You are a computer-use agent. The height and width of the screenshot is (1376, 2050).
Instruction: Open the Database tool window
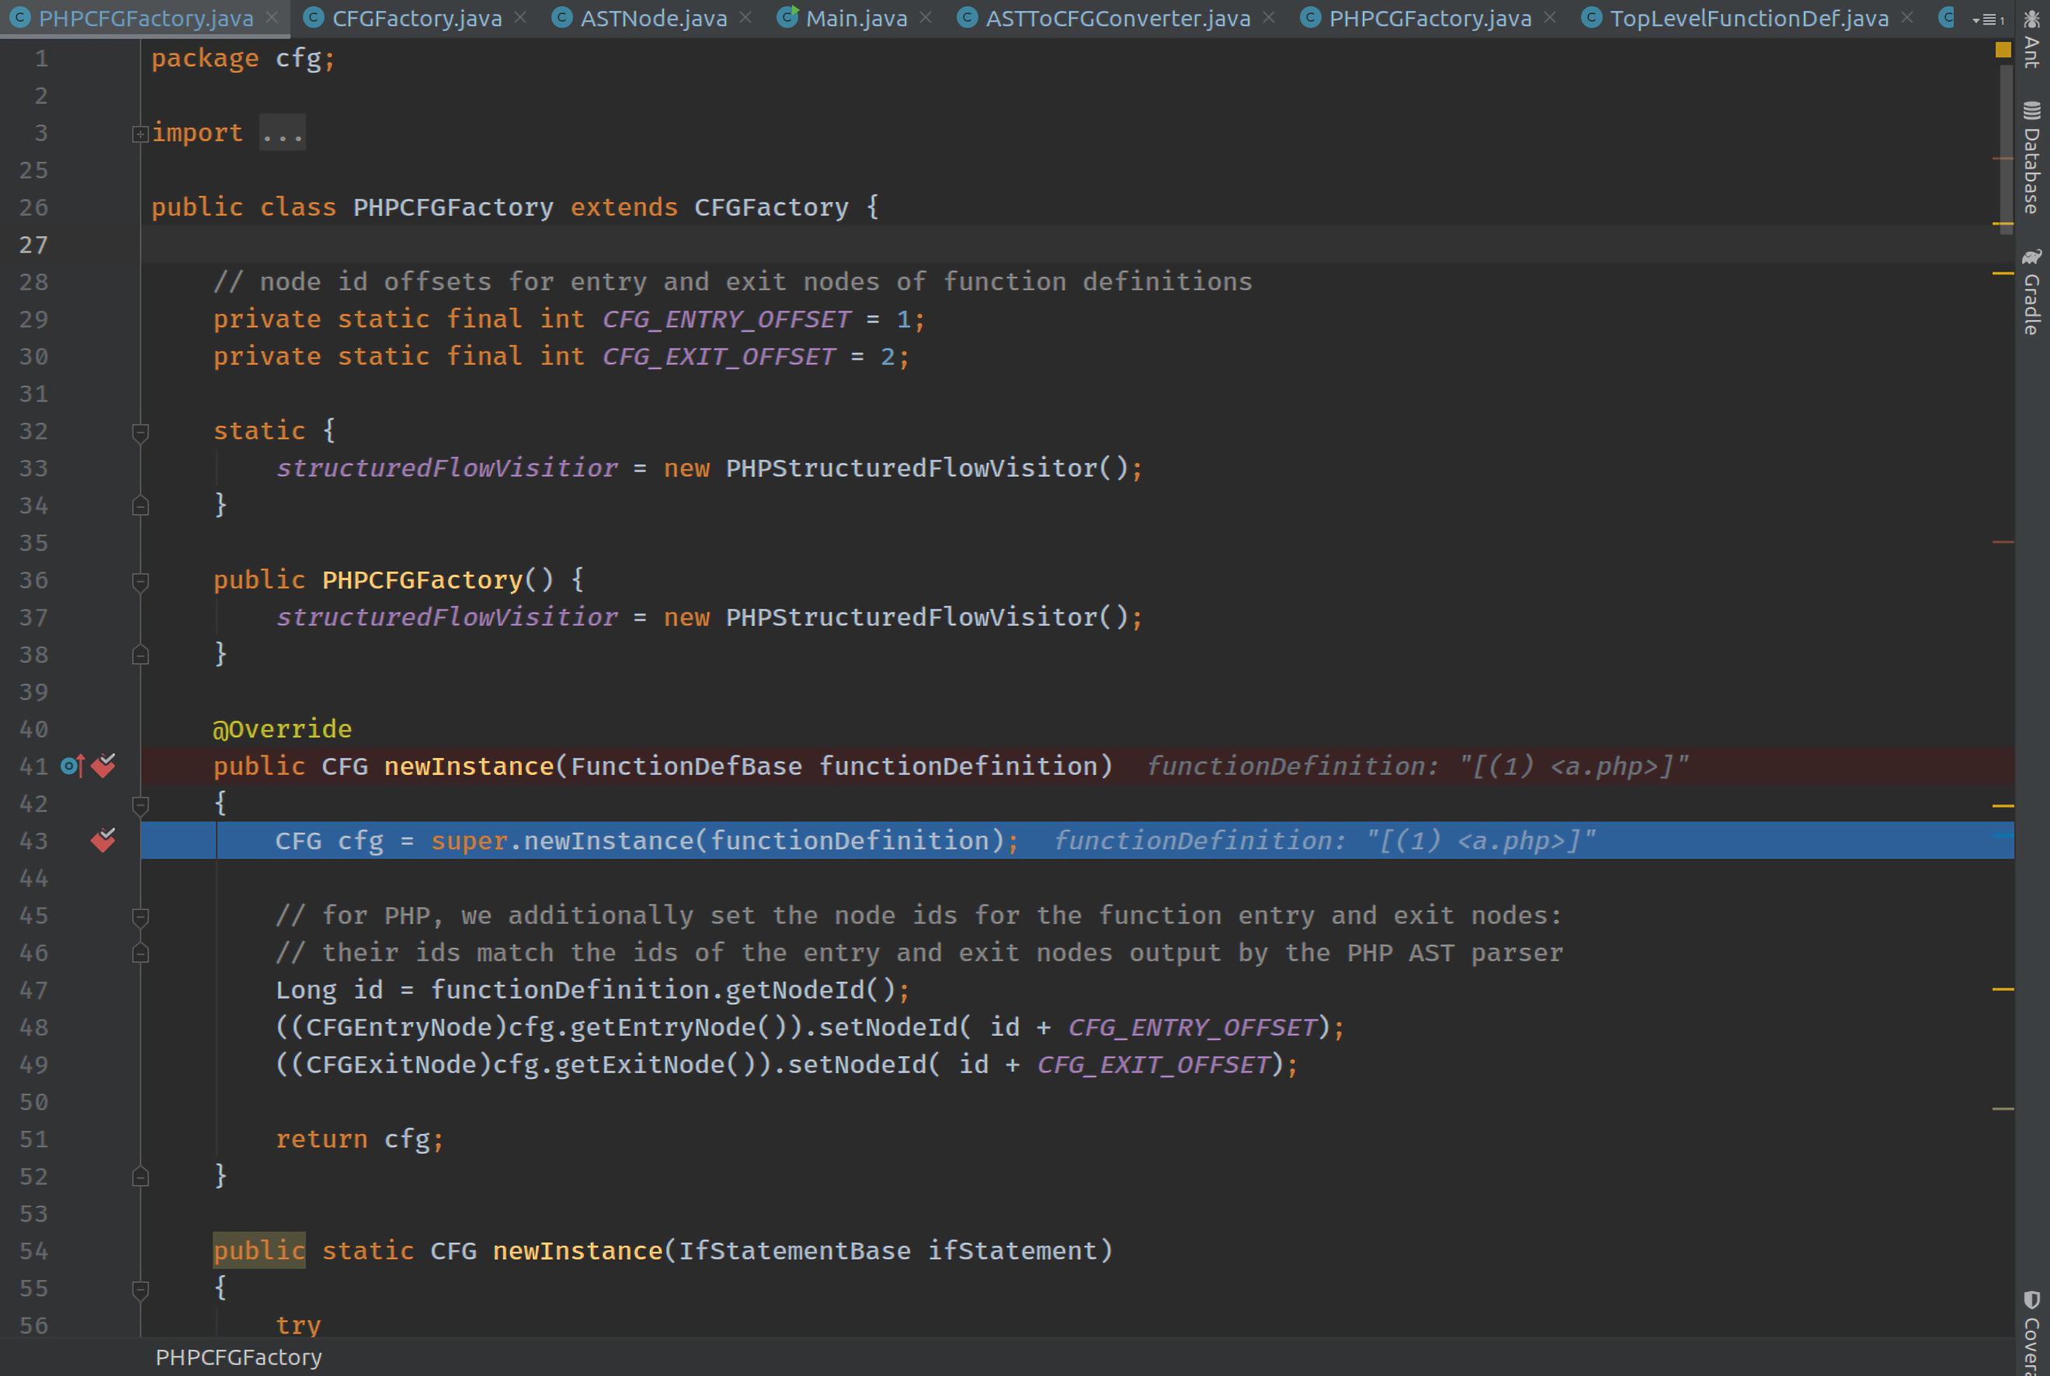(x=2031, y=159)
